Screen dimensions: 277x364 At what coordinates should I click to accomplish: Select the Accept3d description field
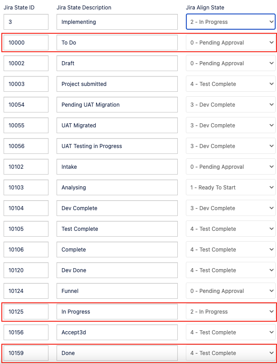tap(117, 332)
